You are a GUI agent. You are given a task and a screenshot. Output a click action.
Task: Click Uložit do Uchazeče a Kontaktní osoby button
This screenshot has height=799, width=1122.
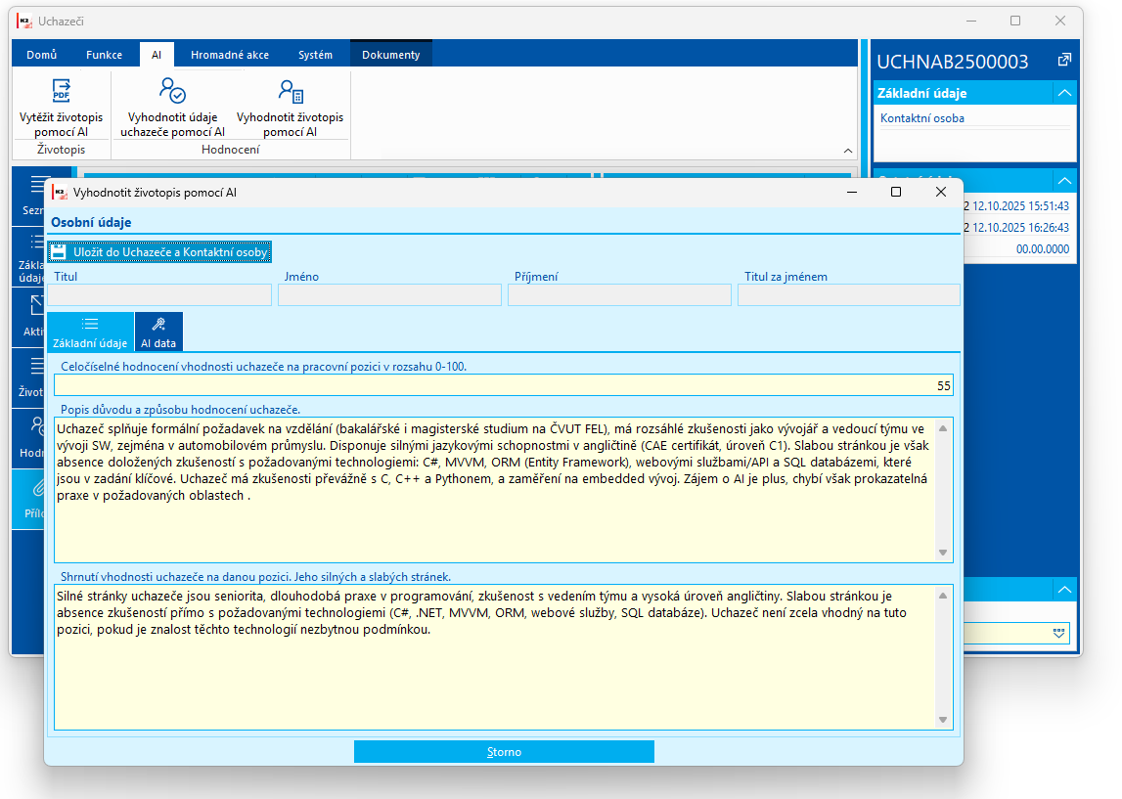pyautogui.click(x=159, y=251)
